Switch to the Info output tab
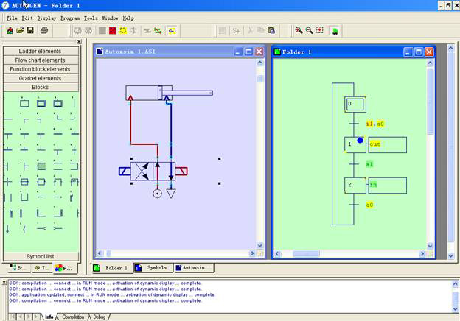 coord(49,317)
